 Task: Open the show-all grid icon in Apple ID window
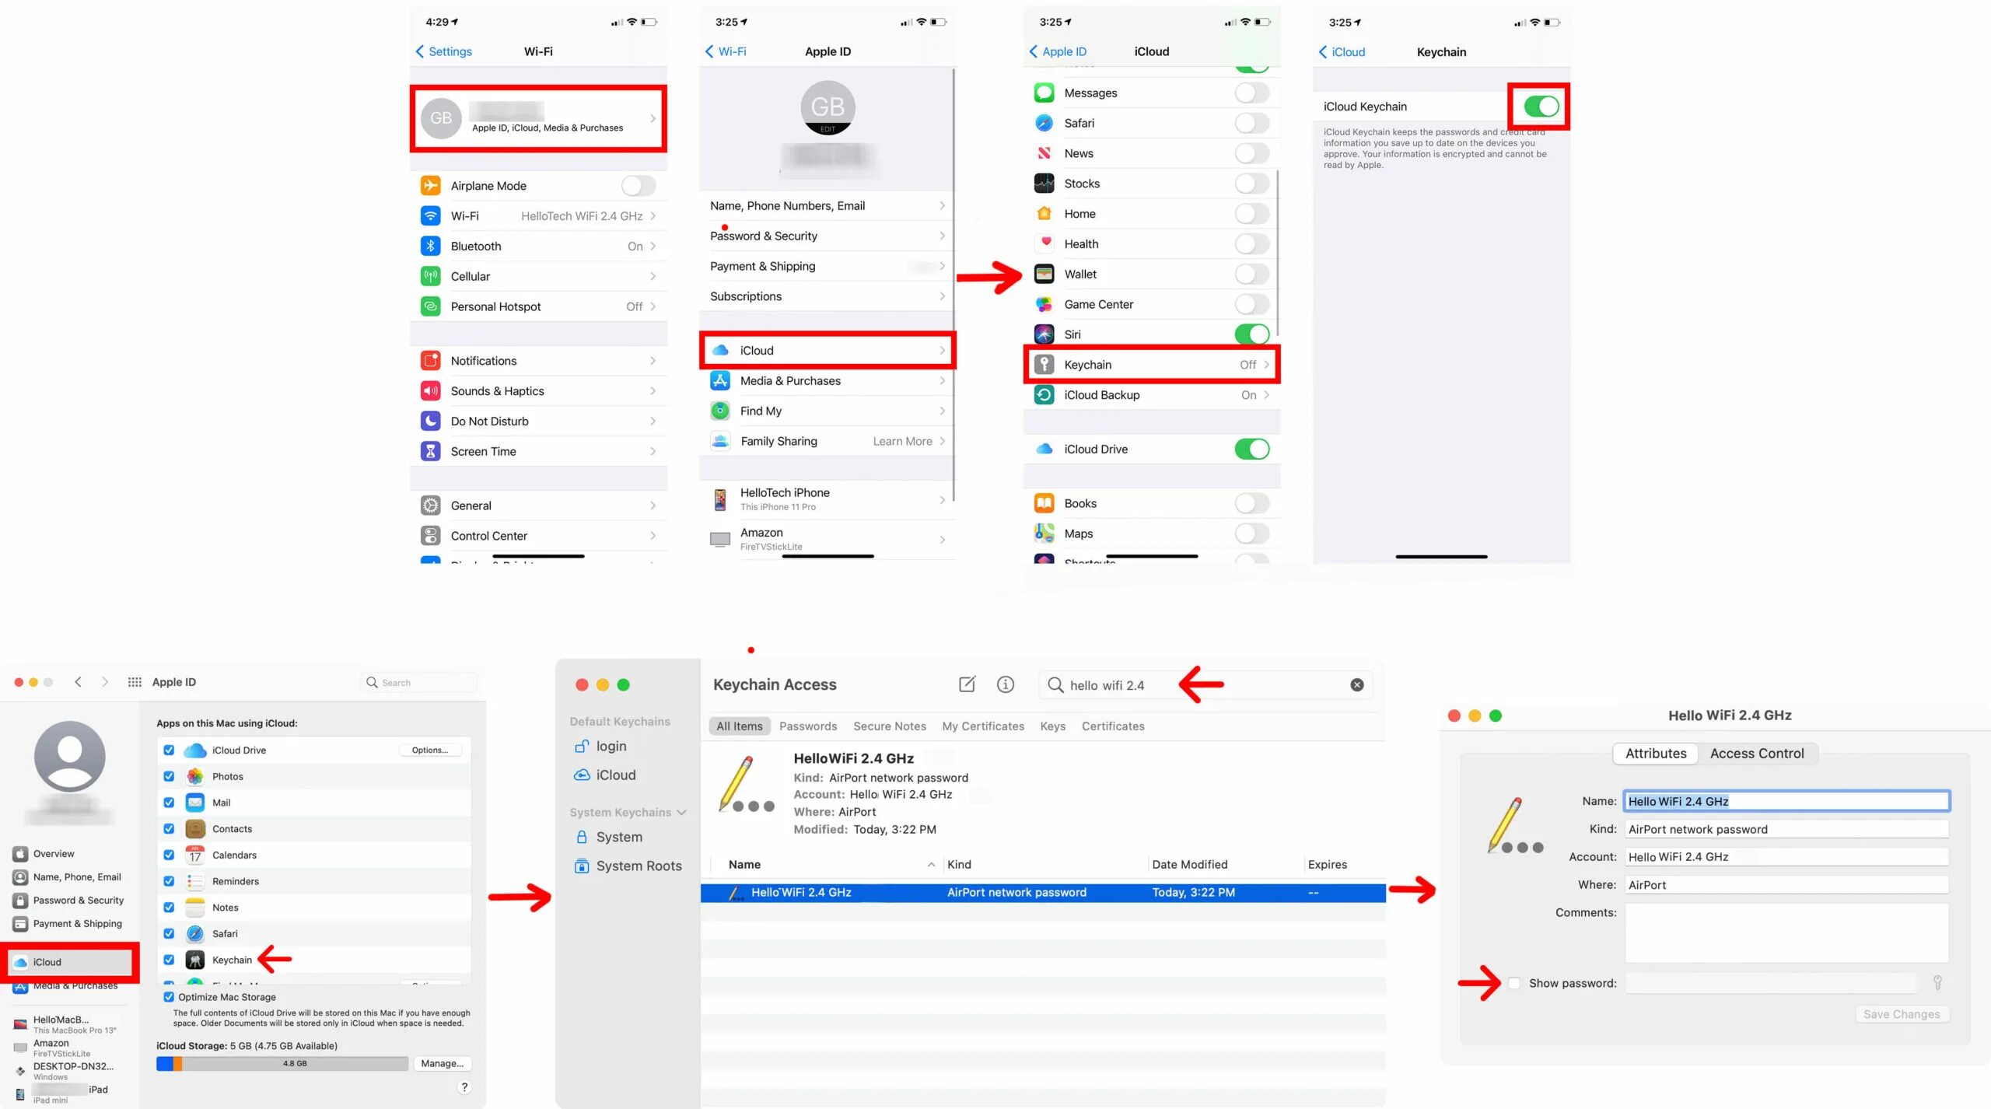coord(135,682)
